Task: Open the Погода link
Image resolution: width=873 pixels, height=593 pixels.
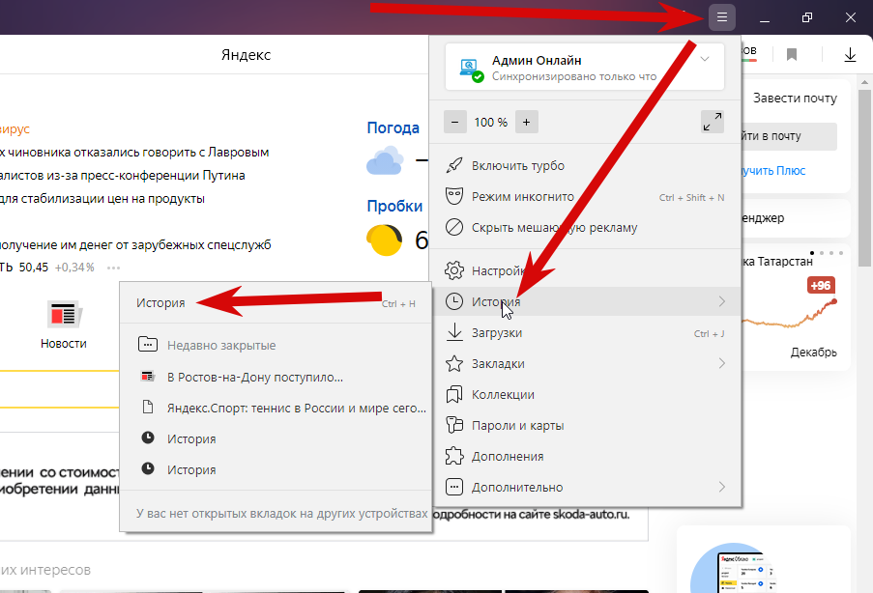Action: click(x=393, y=127)
